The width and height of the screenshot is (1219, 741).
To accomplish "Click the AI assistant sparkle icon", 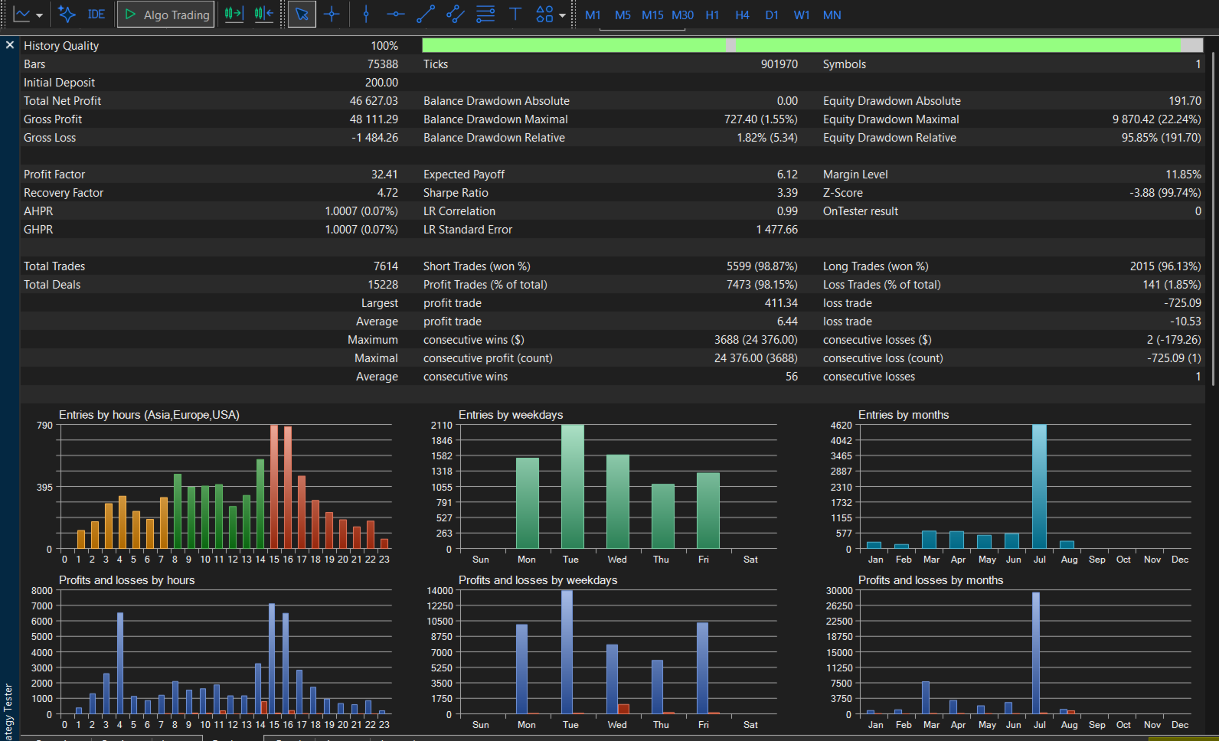I will click(x=67, y=15).
